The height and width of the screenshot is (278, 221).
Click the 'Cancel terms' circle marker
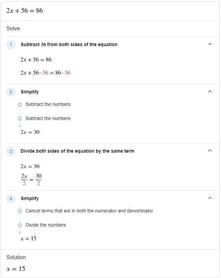coord(20,211)
